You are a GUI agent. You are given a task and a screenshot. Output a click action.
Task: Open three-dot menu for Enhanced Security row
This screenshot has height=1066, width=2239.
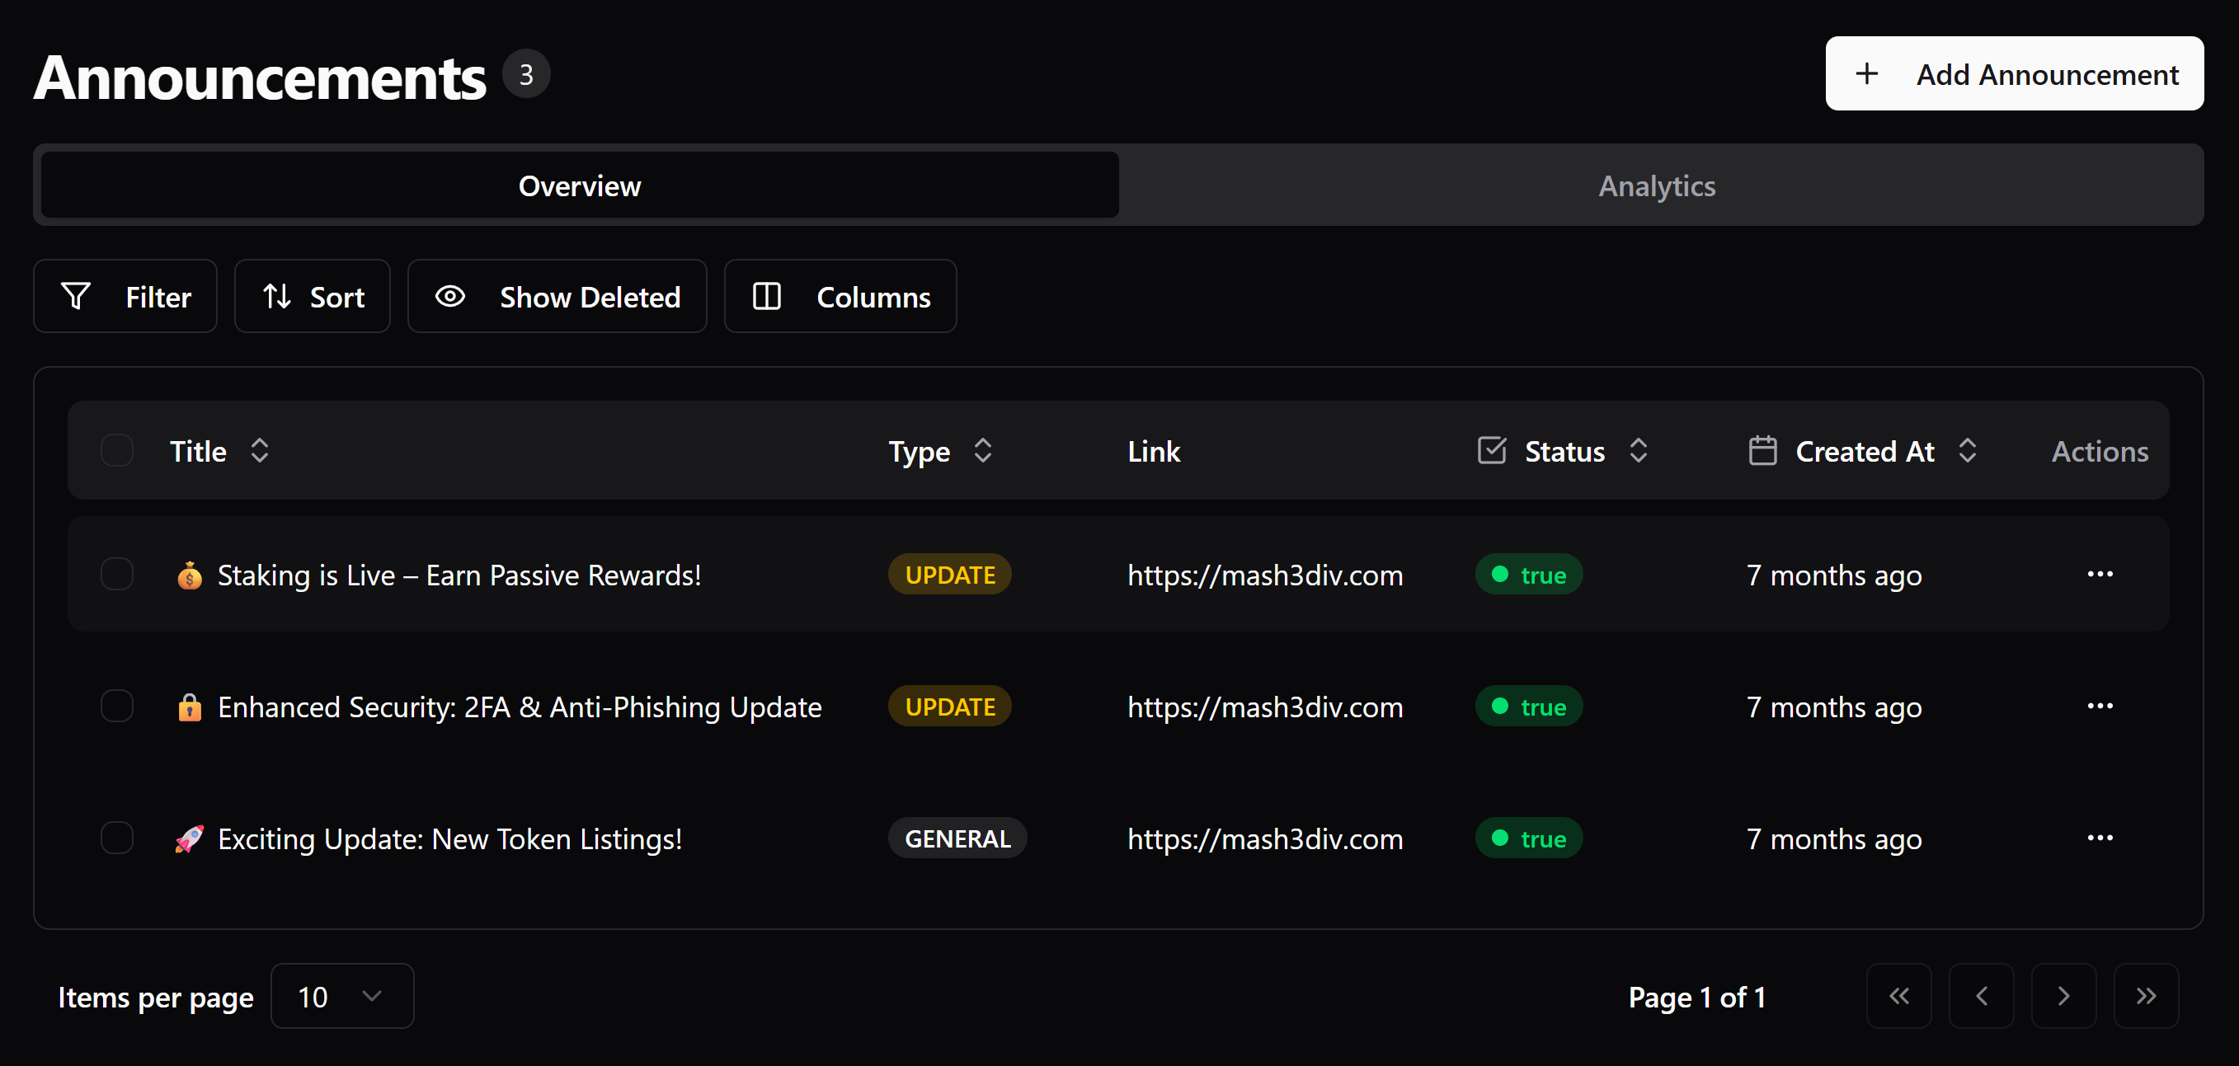(2099, 707)
